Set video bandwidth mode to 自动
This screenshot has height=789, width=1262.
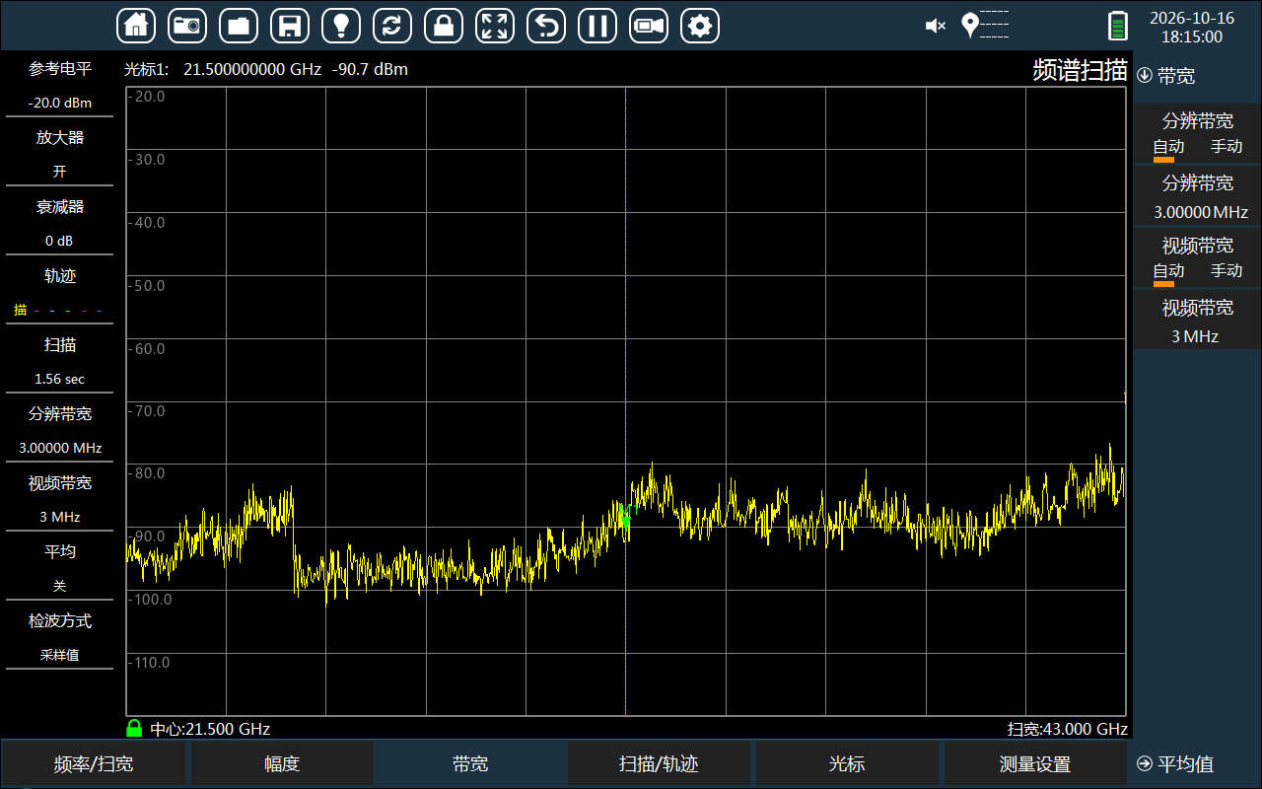tap(1168, 271)
